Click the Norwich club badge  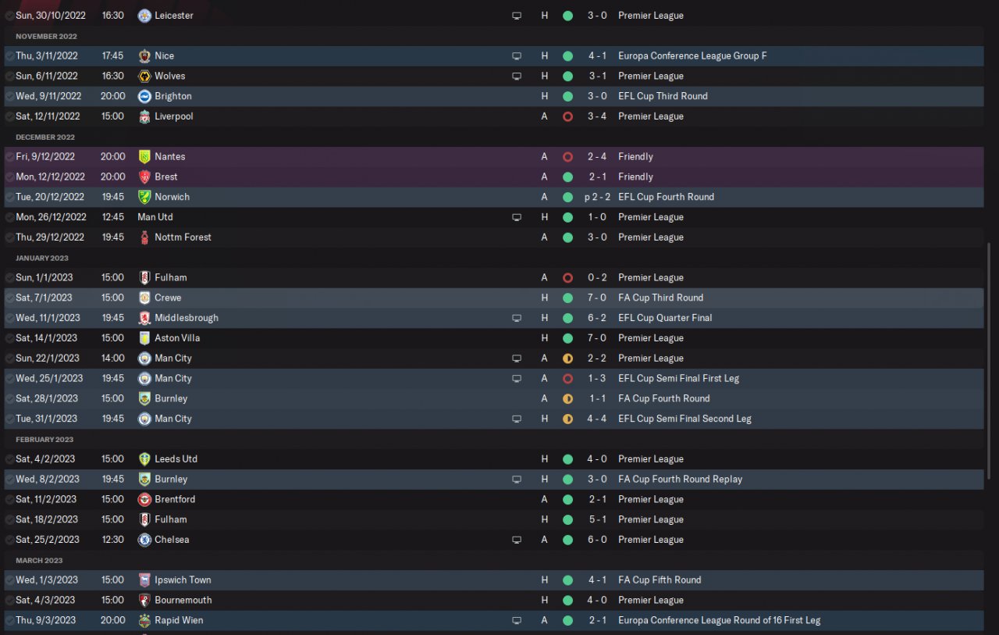[x=144, y=197]
